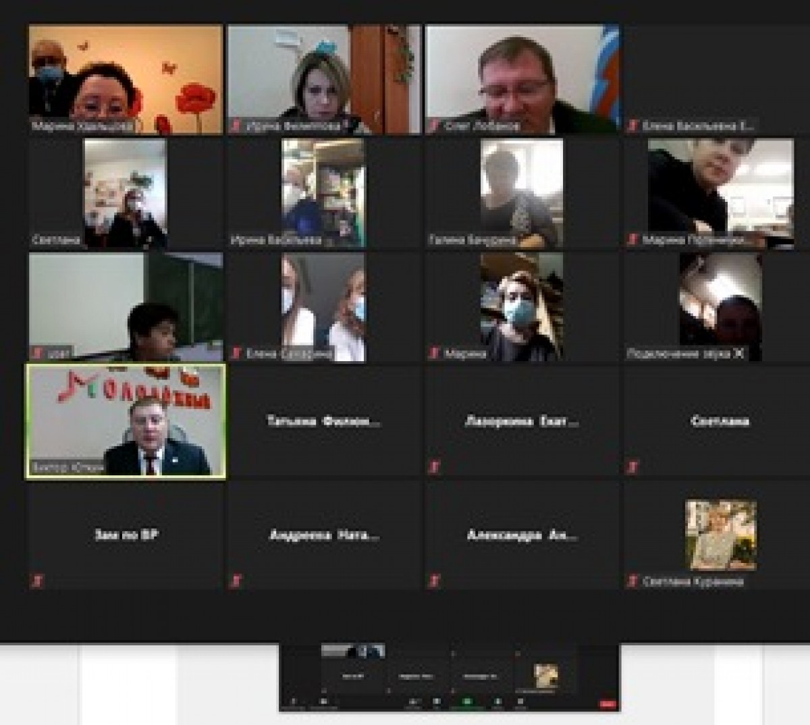Select Светлана Куранина's profile photo tile
Image resolution: width=810 pixels, height=725 pixels.
(x=721, y=535)
